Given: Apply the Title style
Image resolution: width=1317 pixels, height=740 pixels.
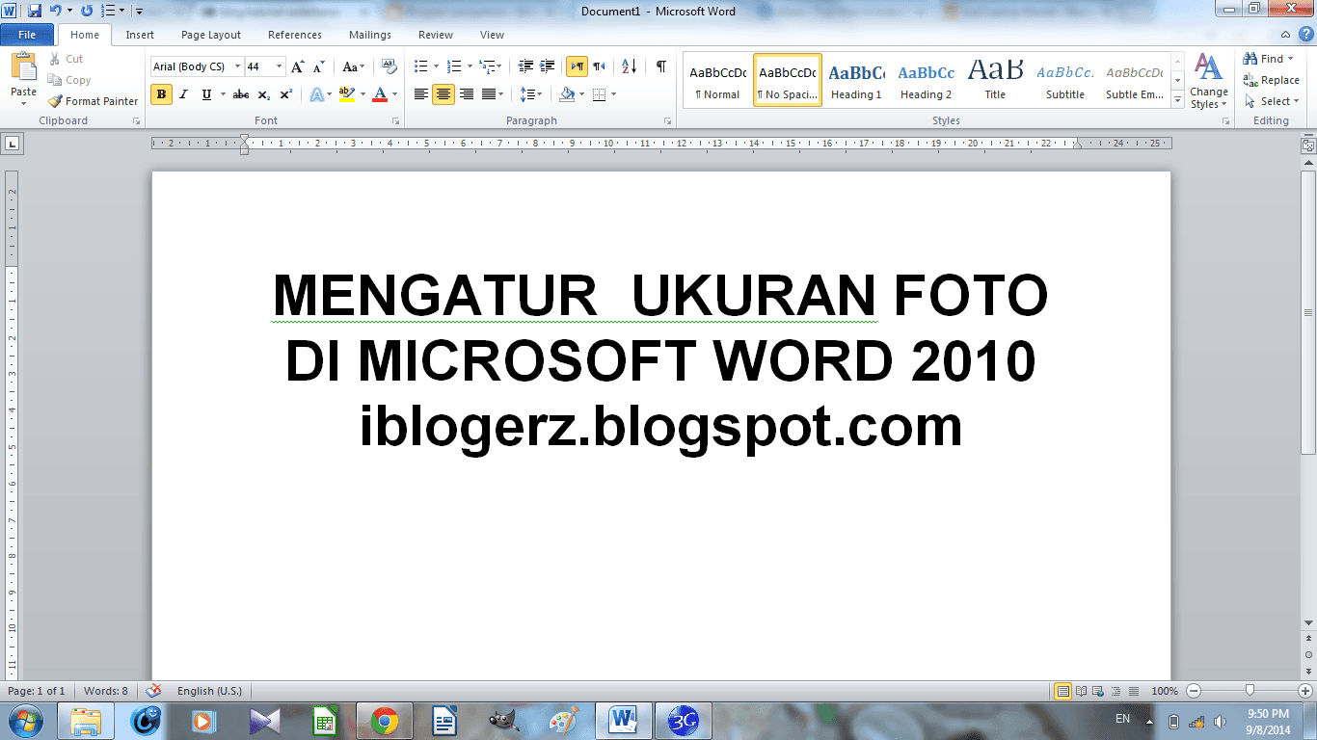Looking at the screenshot, I should tap(995, 80).
